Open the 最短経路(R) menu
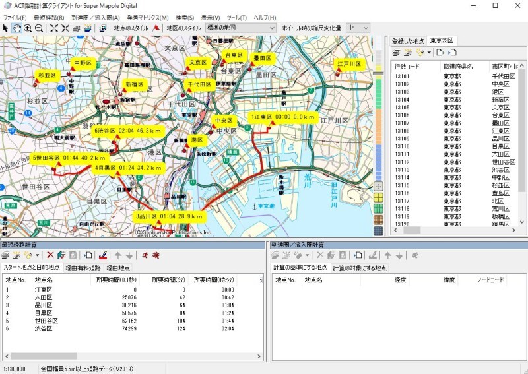This screenshot has width=528, height=374. point(49,17)
